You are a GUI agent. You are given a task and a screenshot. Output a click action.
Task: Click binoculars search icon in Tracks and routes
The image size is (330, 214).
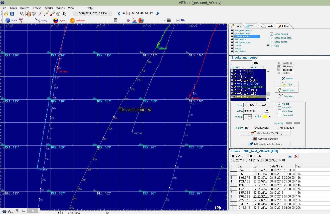point(256,63)
